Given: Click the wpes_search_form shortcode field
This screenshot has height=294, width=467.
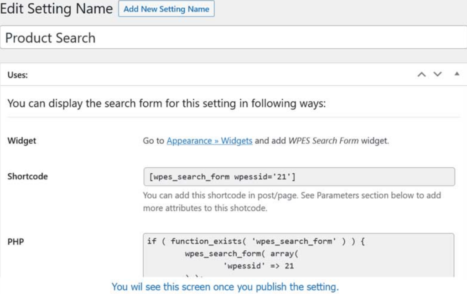Looking at the screenshot, I should click(299, 177).
